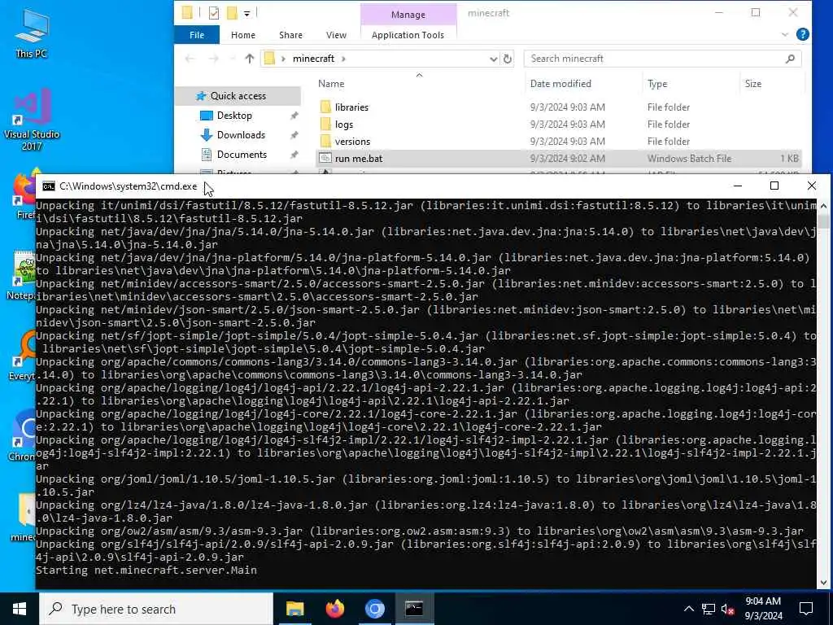Click the taskbar clock showing 9:04 AM
The image size is (833, 625).
[763, 609]
